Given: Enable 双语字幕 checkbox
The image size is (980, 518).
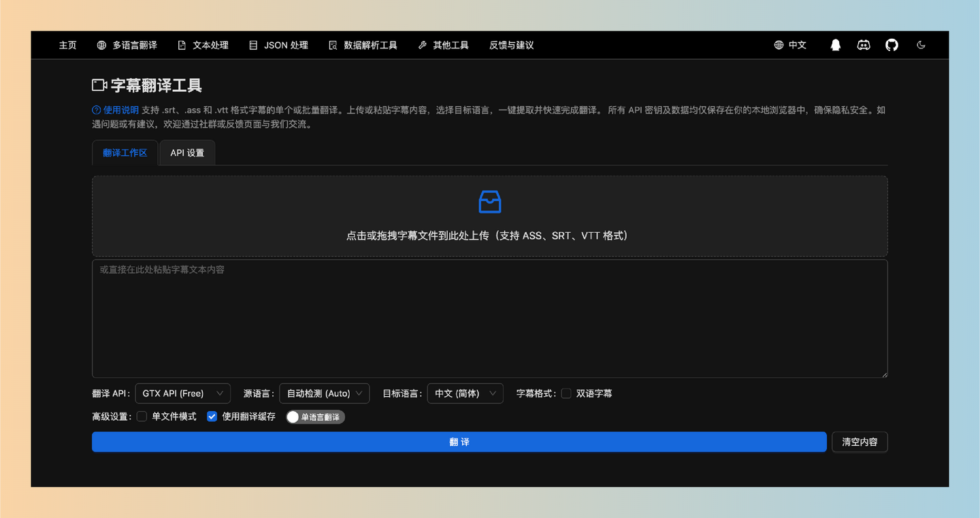Looking at the screenshot, I should (x=566, y=393).
